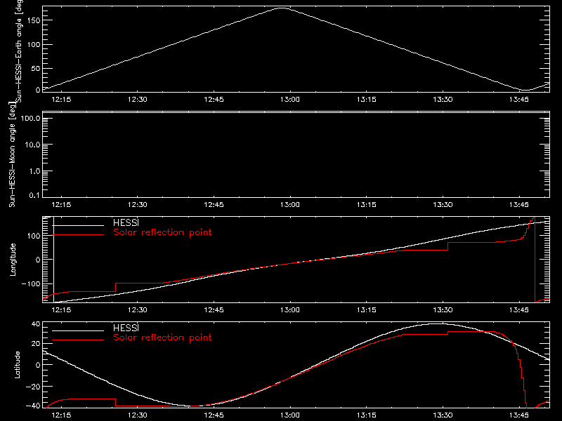Click the 'Latitude' y-axis title
Screen dimensions: 562x421
coord(17,365)
